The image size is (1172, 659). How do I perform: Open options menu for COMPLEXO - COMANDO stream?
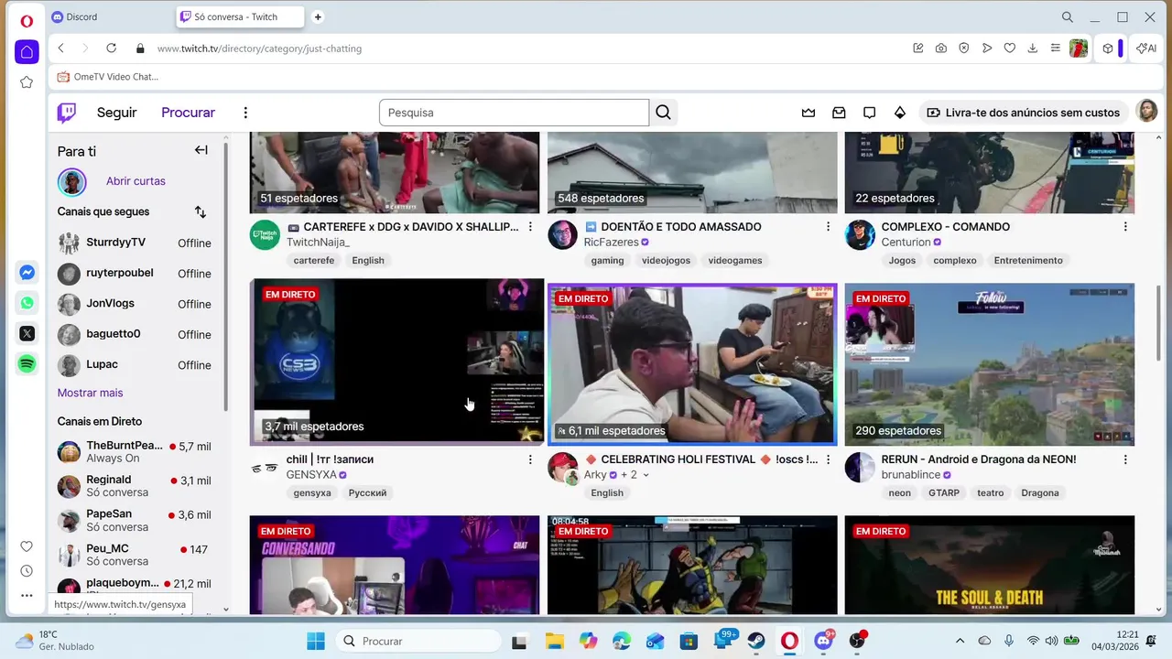[x=1125, y=227]
